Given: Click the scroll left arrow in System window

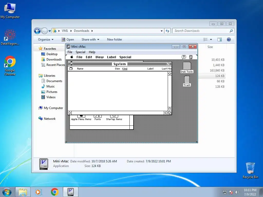Looking at the screenshot, I should click(70, 113).
